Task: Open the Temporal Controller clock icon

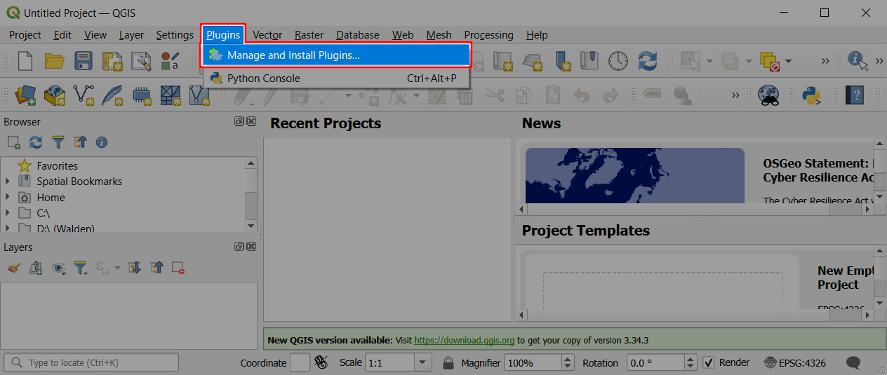Action: tap(618, 61)
